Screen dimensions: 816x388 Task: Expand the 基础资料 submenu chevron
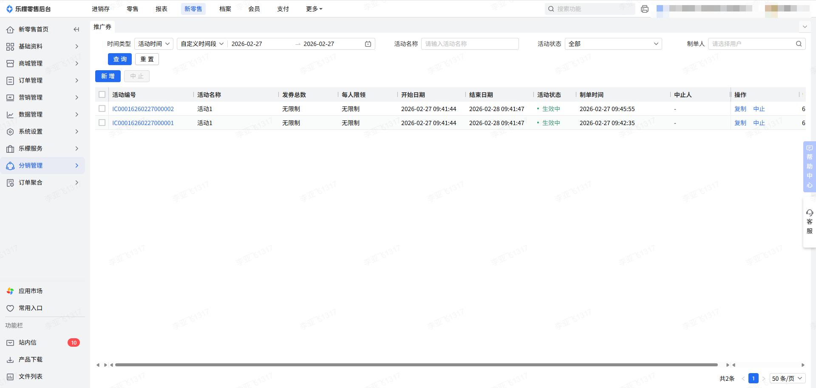[x=77, y=46]
